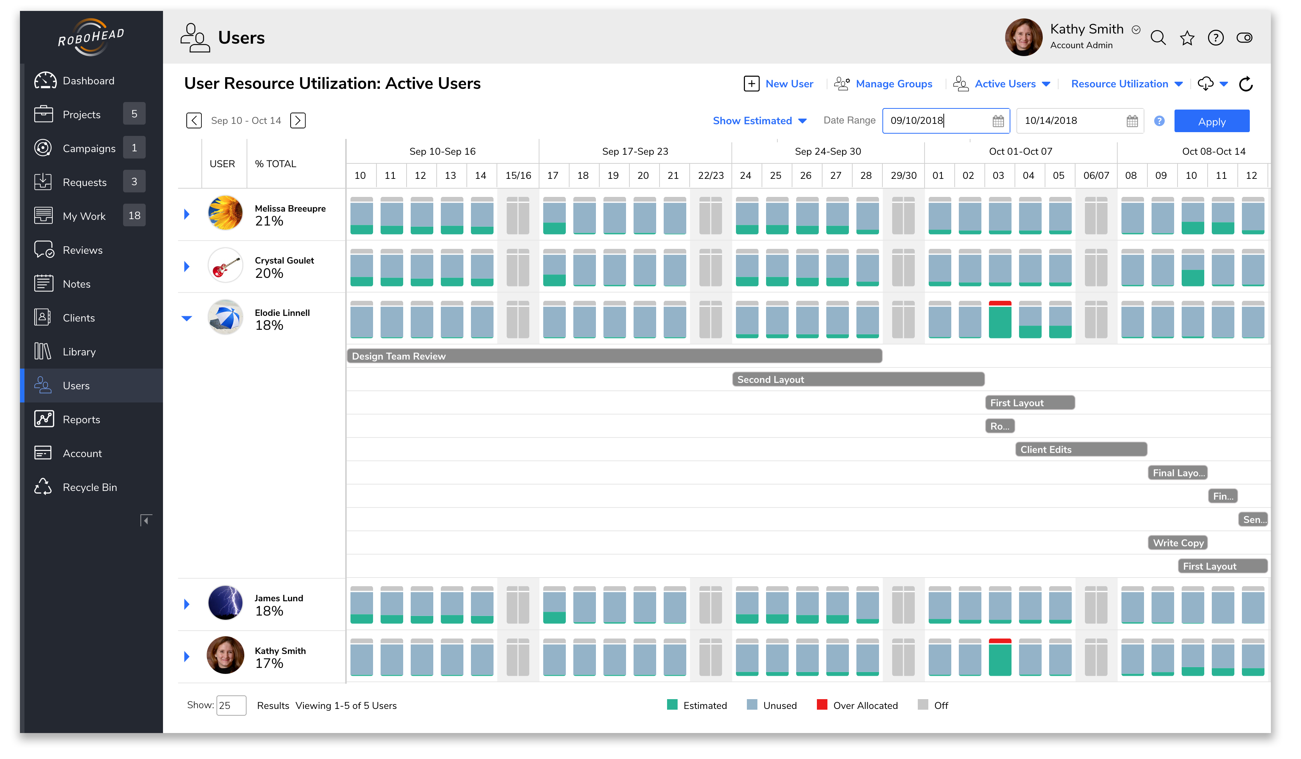This screenshot has width=1301, height=759.
Task: Click Melissa Breeupre's sunflower avatar
Action: [x=226, y=213]
